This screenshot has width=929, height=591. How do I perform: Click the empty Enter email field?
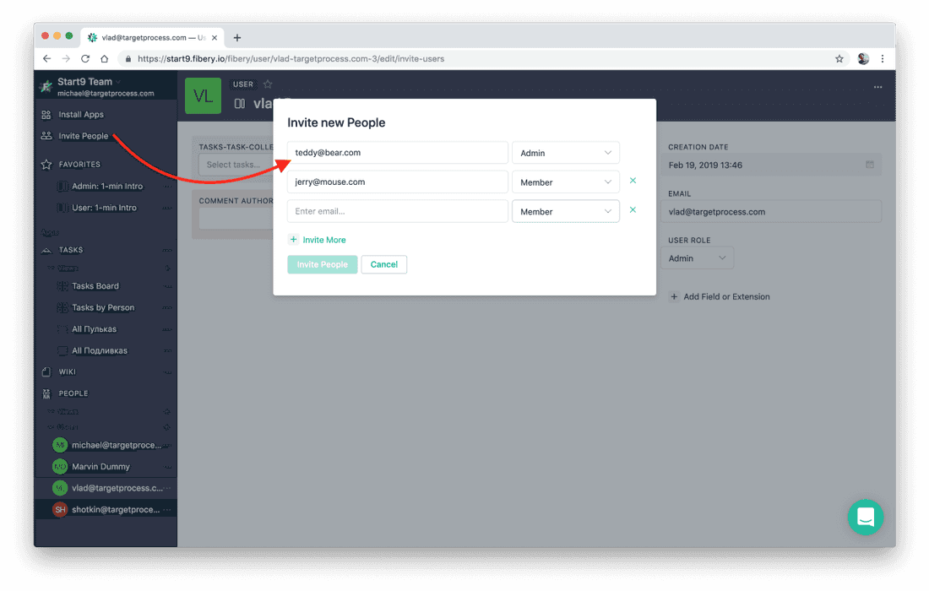(397, 210)
